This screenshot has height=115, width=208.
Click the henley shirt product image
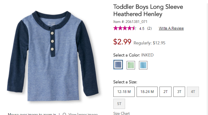click(53, 56)
